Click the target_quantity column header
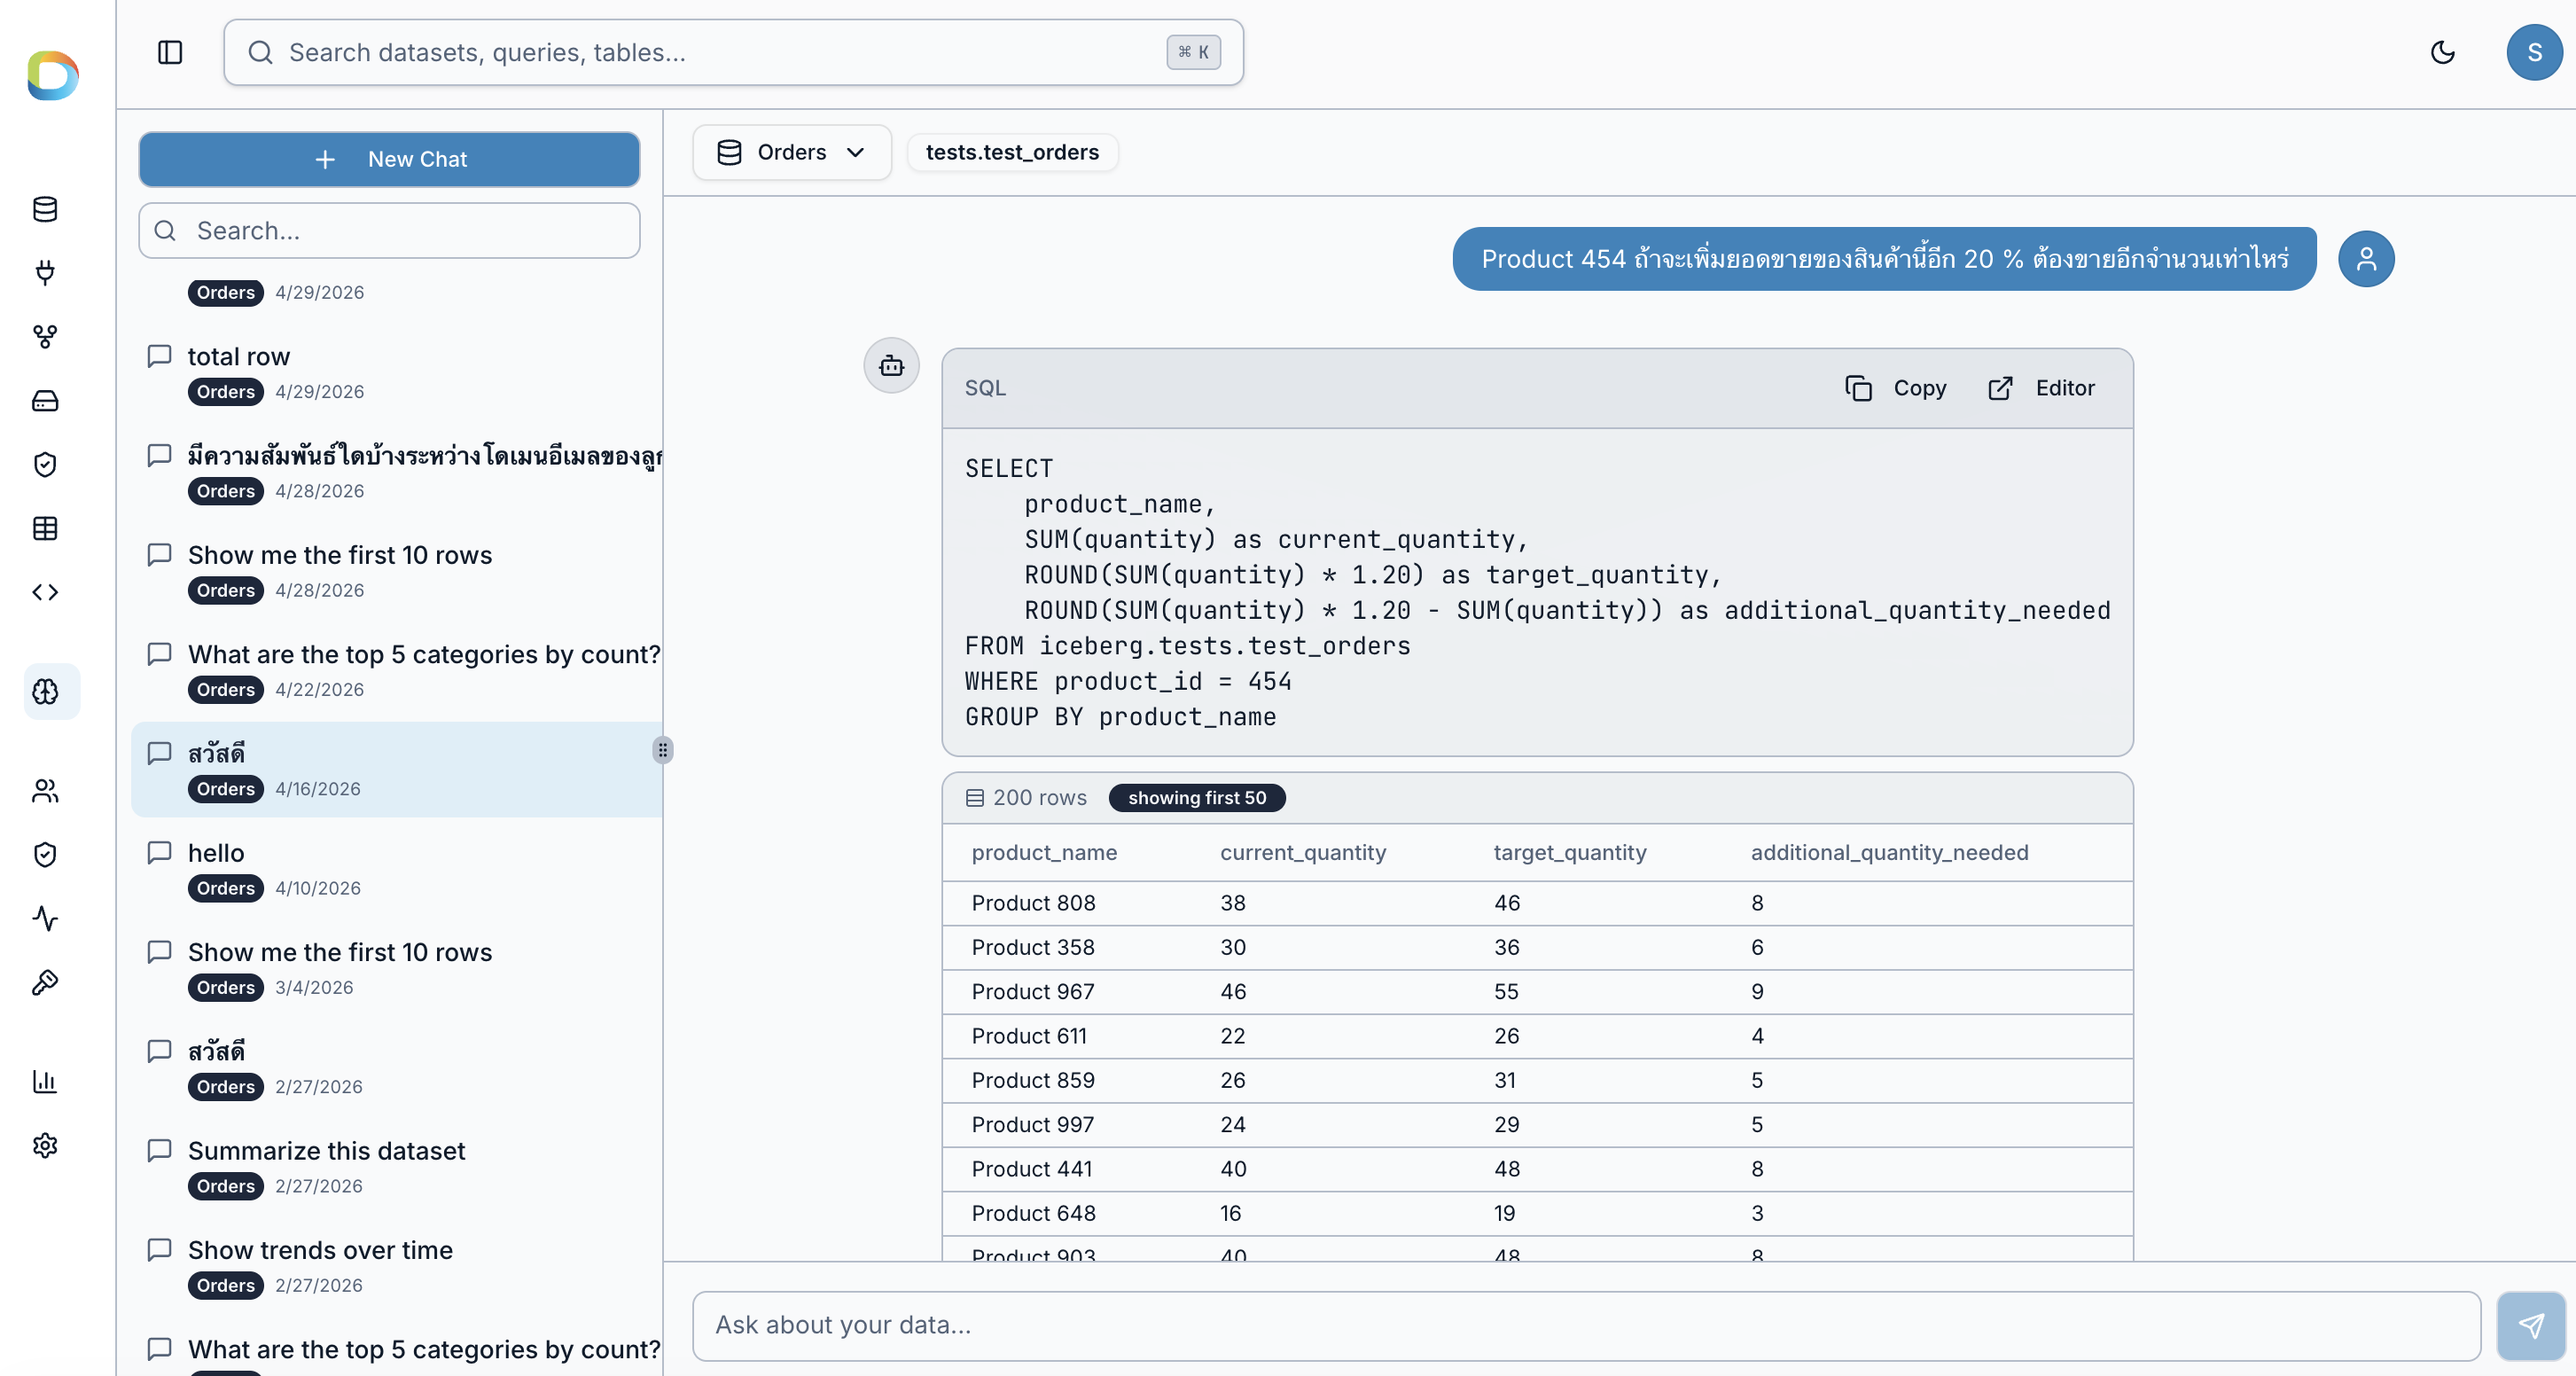This screenshot has width=2576, height=1376. pyautogui.click(x=1570, y=853)
